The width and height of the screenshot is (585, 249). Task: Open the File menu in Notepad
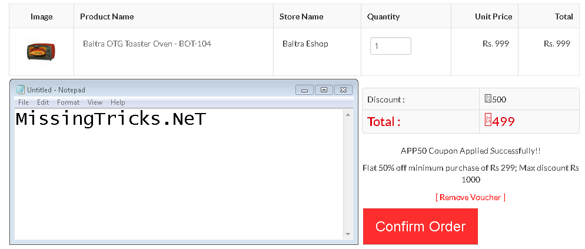pos(23,102)
